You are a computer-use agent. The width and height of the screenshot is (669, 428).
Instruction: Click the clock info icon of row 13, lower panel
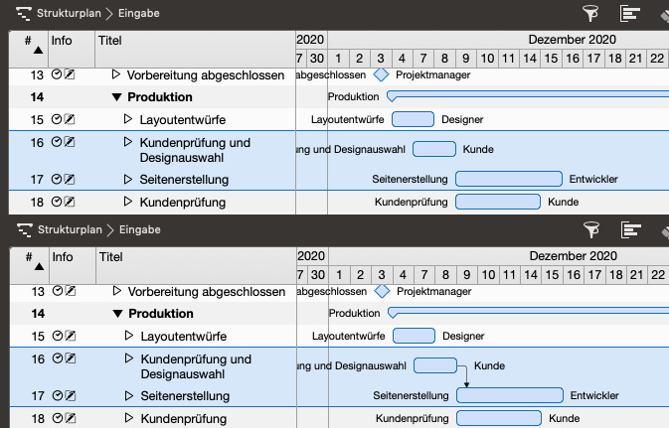57,292
